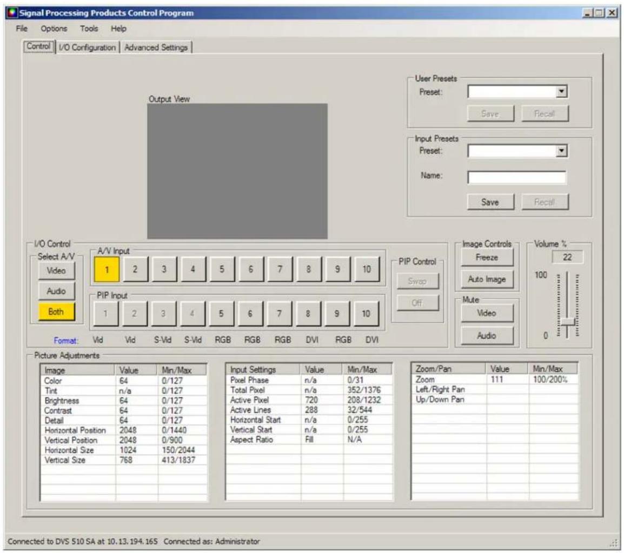Select the Detail row in Image table
The width and height of the screenshot is (624, 553).
[x=123, y=421]
